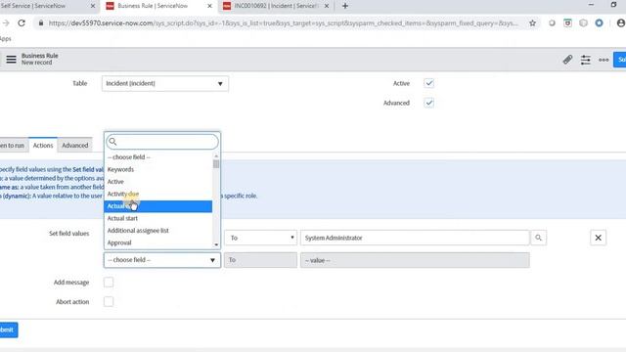This screenshot has width=626, height=352.
Task: Switch to INC0010692 Incident browser tab
Action: click(x=276, y=6)
